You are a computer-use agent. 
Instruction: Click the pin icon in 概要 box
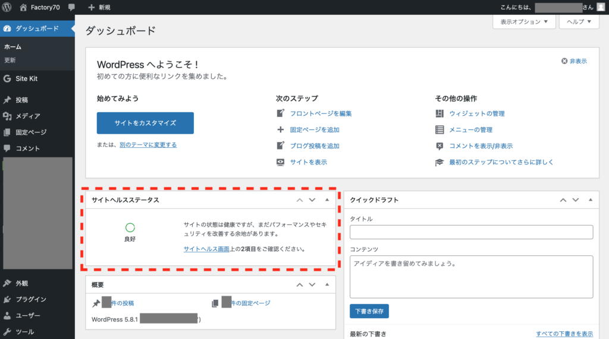(96, 303)
